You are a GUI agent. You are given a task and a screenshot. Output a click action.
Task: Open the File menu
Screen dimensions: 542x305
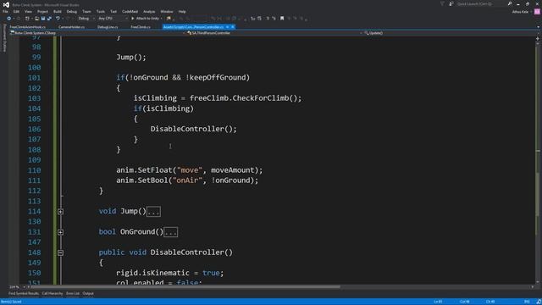click(5, 11)
